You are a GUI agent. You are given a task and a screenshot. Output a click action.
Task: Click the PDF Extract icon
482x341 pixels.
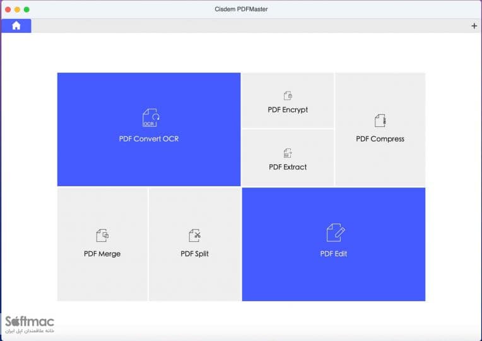pyautogui.click(x=288, y=153)
